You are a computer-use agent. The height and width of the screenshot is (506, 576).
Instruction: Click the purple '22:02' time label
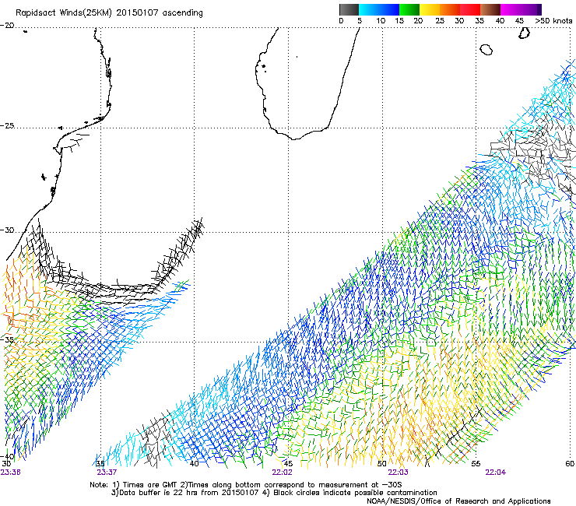pyautogui.click(x=282, y=473)
